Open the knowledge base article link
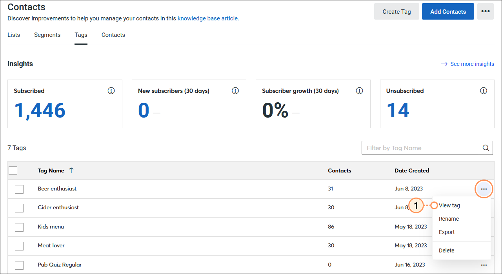502x274 pixels. [208, 18]
